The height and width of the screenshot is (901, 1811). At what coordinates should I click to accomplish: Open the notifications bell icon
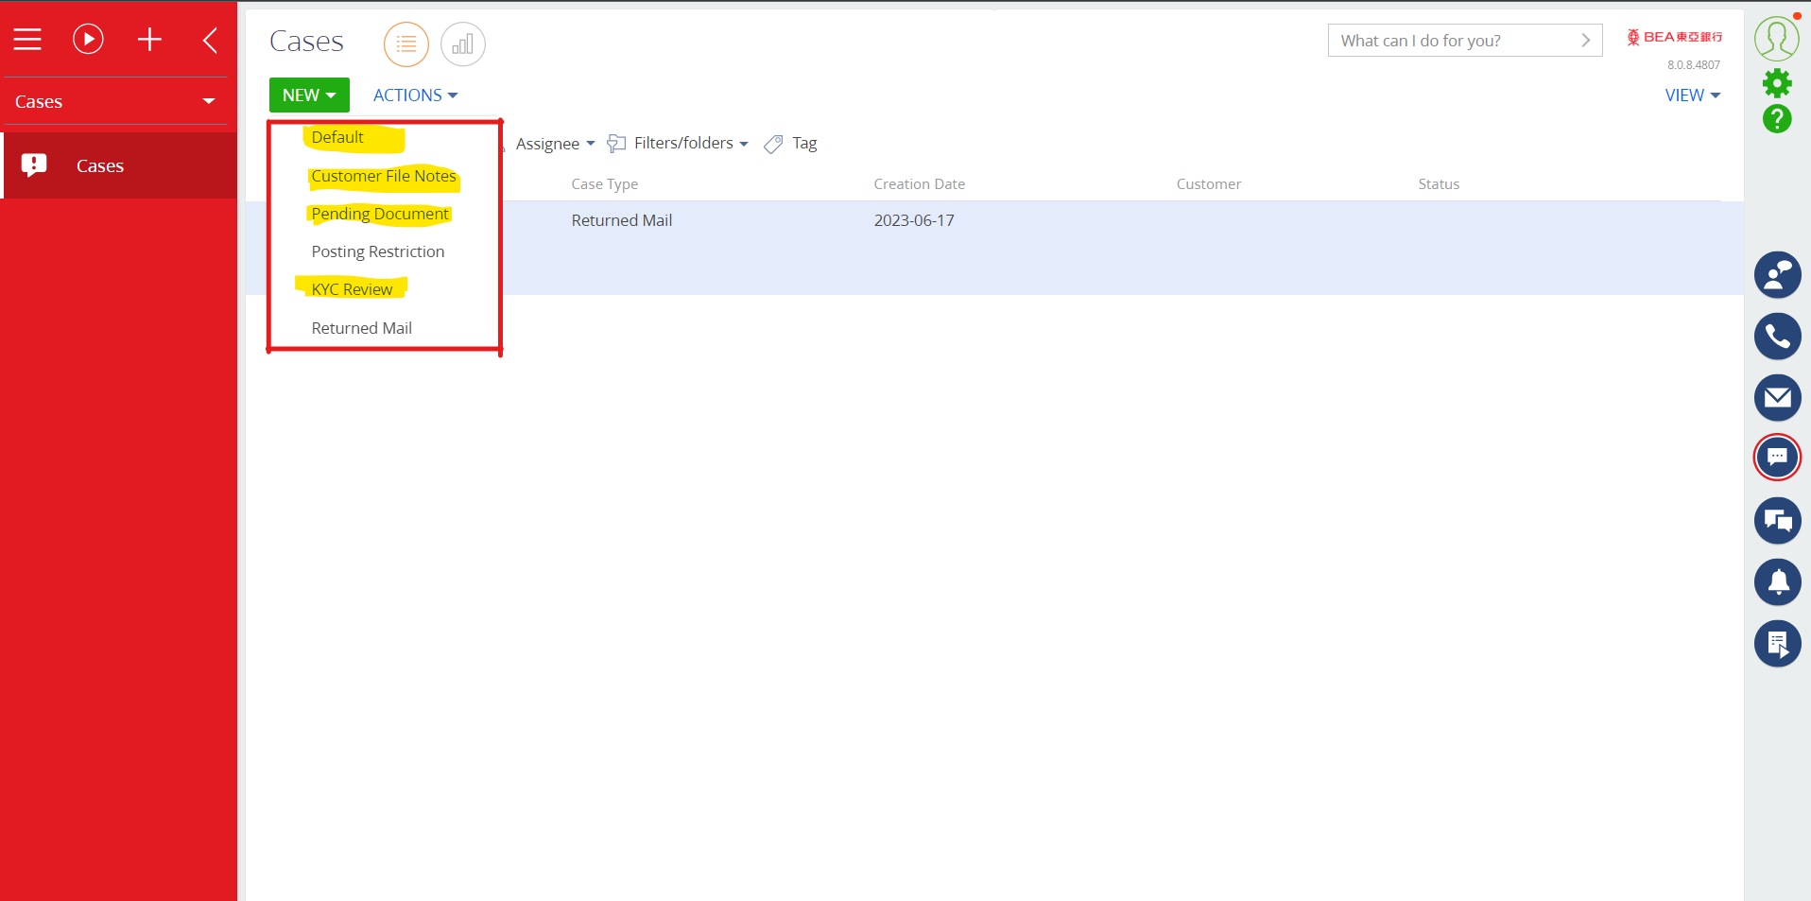click(x=1778, y=581)
